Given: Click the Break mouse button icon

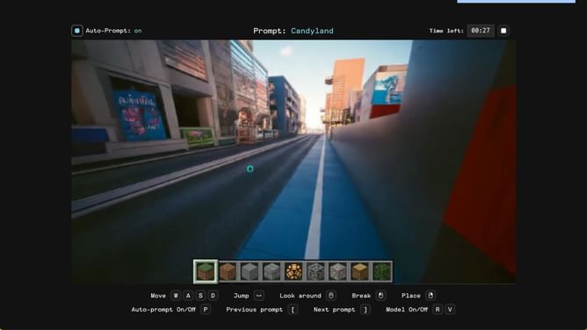Looking at the screenshot, I should pyautogui.click(x=380, y=296).
